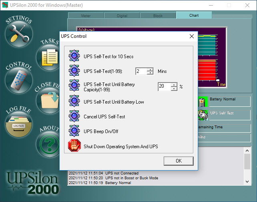Screen dimensions: 257x202
Task: Open the Log File drawer icon
Action: pyautogui.click(x=19, y=124)
